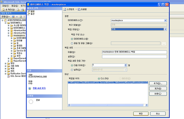This screenshot has width=184, height=119.
Task: Click the Stop icon in Object Explorer toolbar
Action: coord(17,17)
